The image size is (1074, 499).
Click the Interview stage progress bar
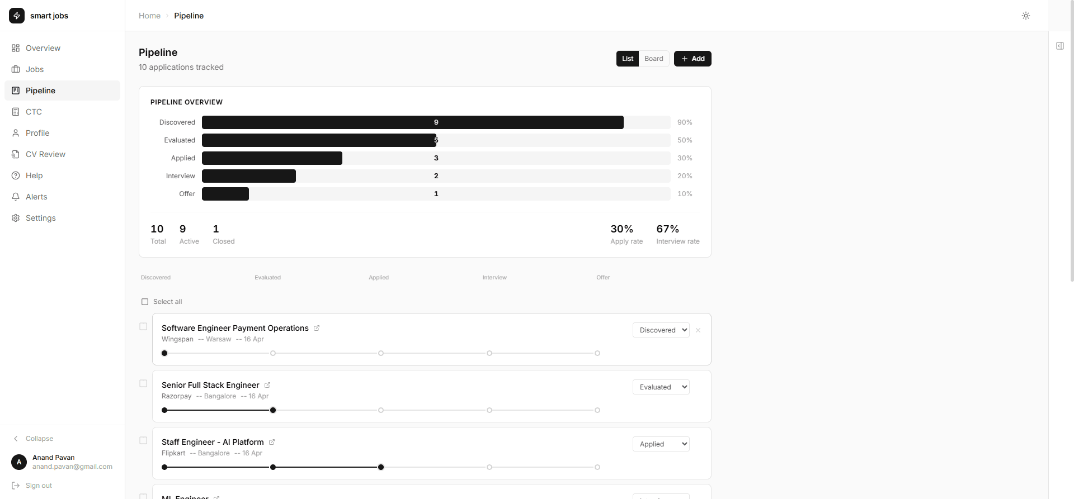coord(248,176)
